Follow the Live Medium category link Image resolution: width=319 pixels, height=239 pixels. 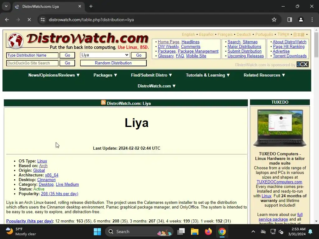click(x=67, y=184)
